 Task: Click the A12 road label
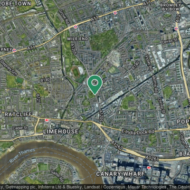(178, 18)
